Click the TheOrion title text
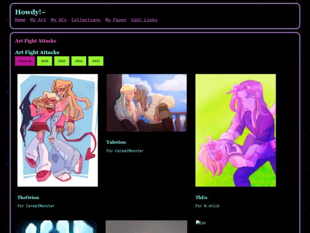310x233 pixels. (28, 197)
